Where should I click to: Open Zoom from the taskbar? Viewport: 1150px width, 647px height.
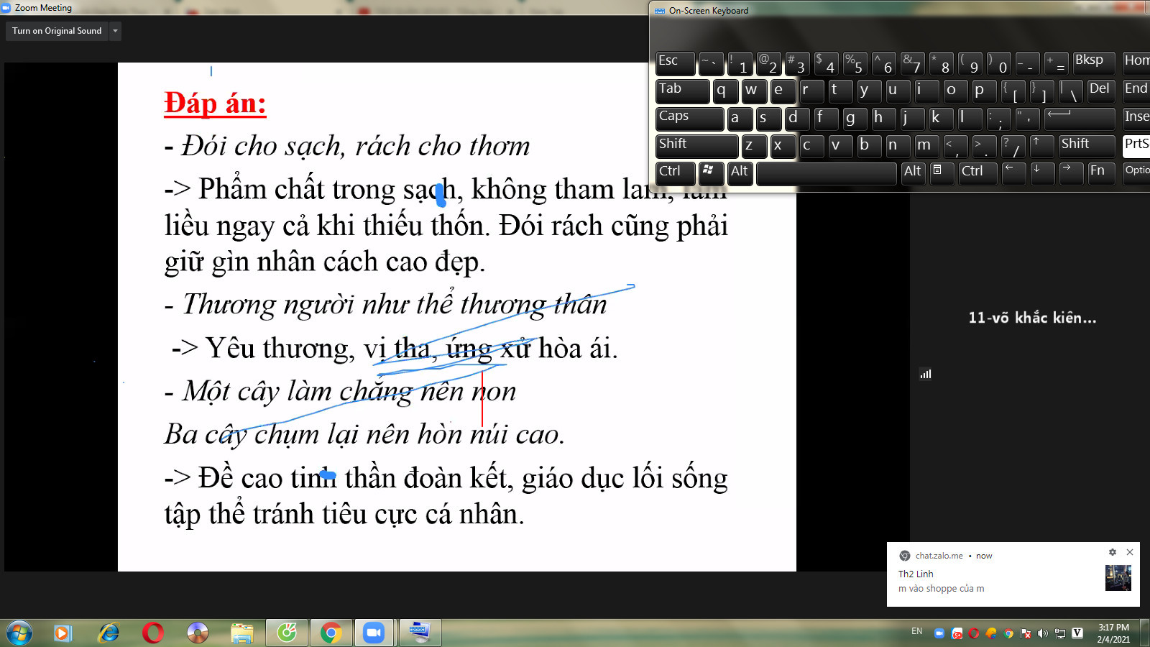coord(373,633)
